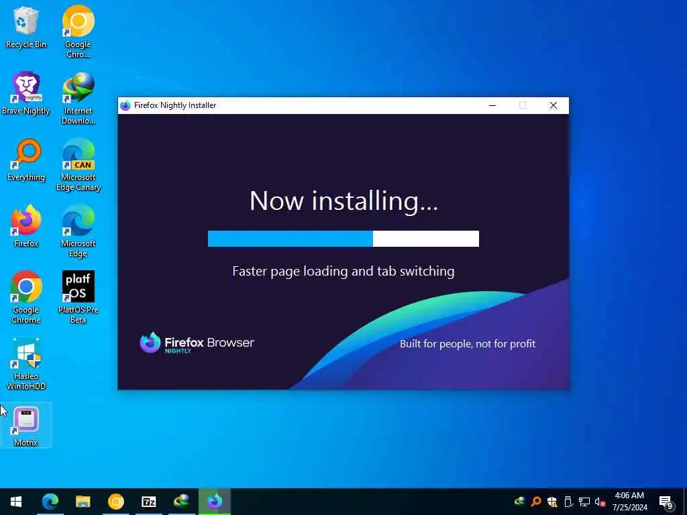Select the Firefox desktop shortcut
The image size is (687, 515).
[x=26, y=227]
